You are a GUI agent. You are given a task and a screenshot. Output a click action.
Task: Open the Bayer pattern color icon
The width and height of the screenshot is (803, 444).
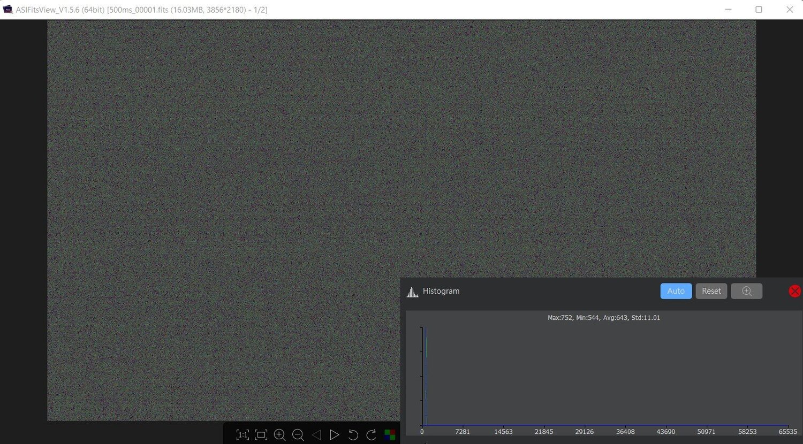390,435
